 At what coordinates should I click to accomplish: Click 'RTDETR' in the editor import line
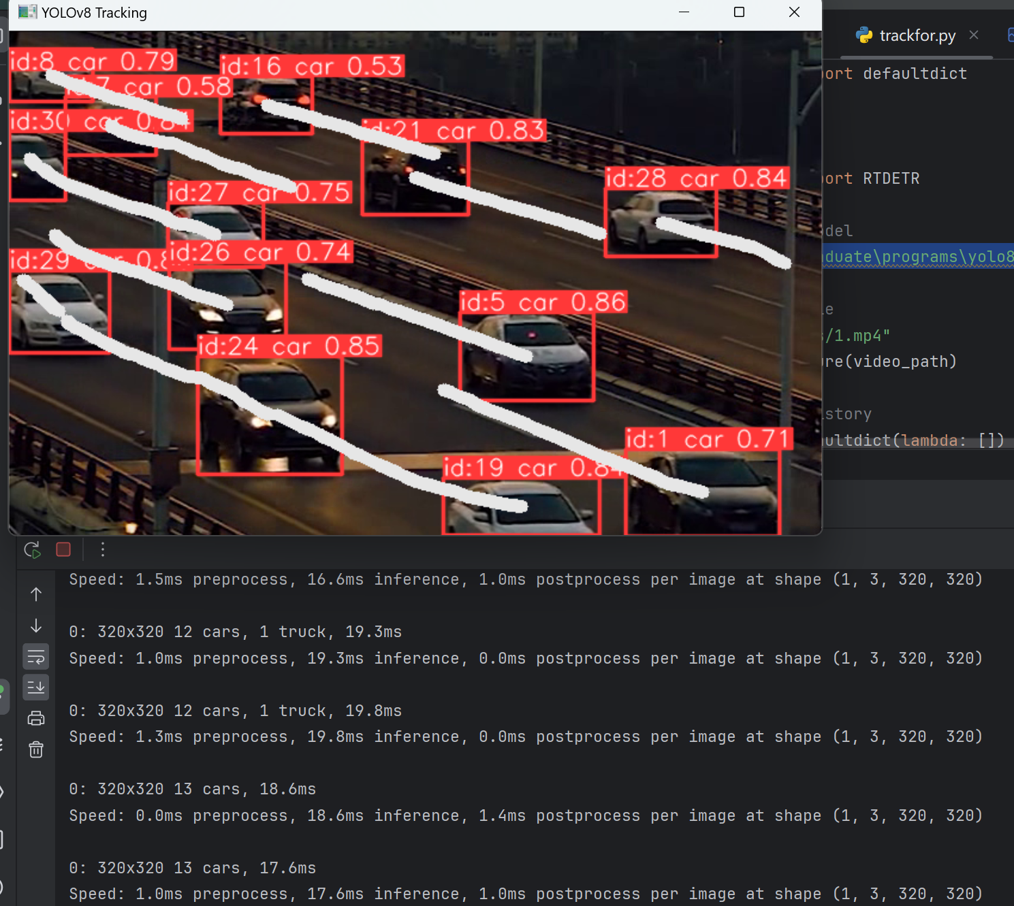coord(891,178)
